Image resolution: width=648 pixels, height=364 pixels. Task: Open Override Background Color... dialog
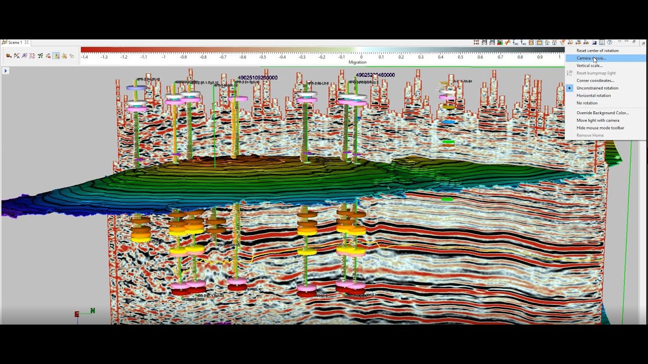605,113
